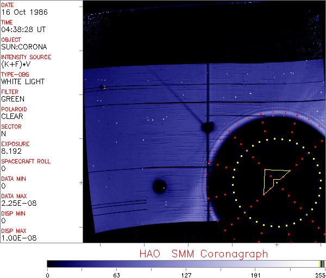Click the SUN:CORONA object value
The height and width of the screenshot is (278, 326).
(x=21, y=47)
